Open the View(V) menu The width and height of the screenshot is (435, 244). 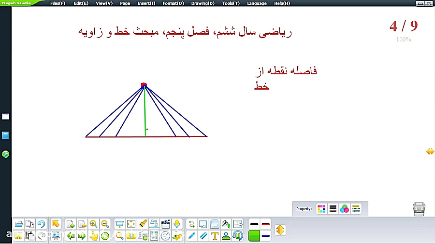coord(104,3)
